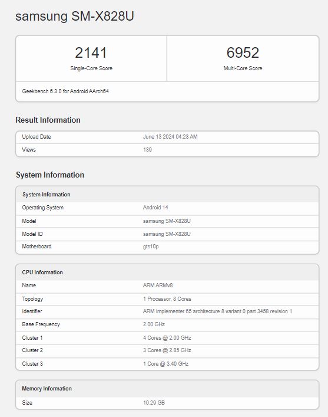This screenshot has width=328, height=417.
Task: Click the Model value samsung SM-X828U
Action: [167, 221]
